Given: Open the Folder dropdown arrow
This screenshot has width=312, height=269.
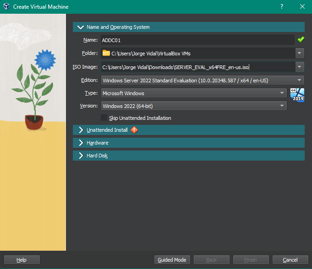Looking at the screenshot, I should (x=300, y=53).
